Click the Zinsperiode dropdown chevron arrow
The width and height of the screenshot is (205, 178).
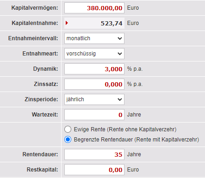click(120, 99)
